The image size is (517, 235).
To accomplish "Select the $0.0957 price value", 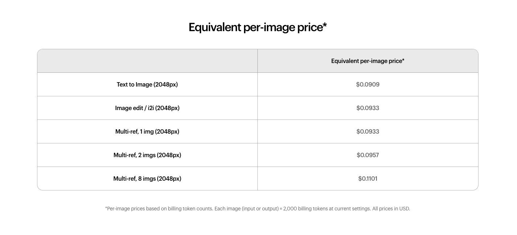I will [367, 155].
